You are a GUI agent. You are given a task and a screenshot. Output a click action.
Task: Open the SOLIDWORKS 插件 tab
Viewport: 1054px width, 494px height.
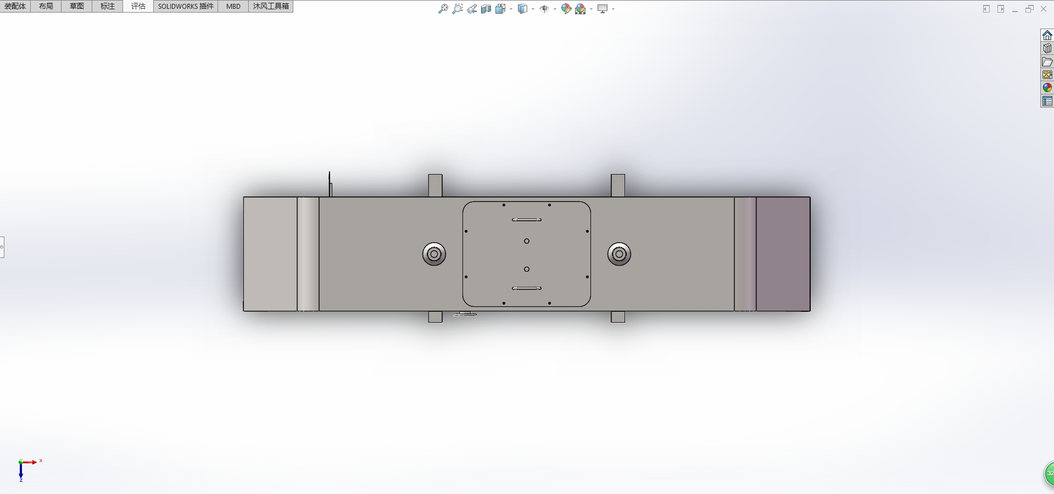coord(186,6)
